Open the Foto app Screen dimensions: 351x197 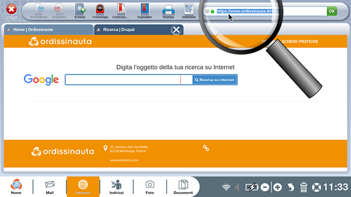(x=150, y=187)
